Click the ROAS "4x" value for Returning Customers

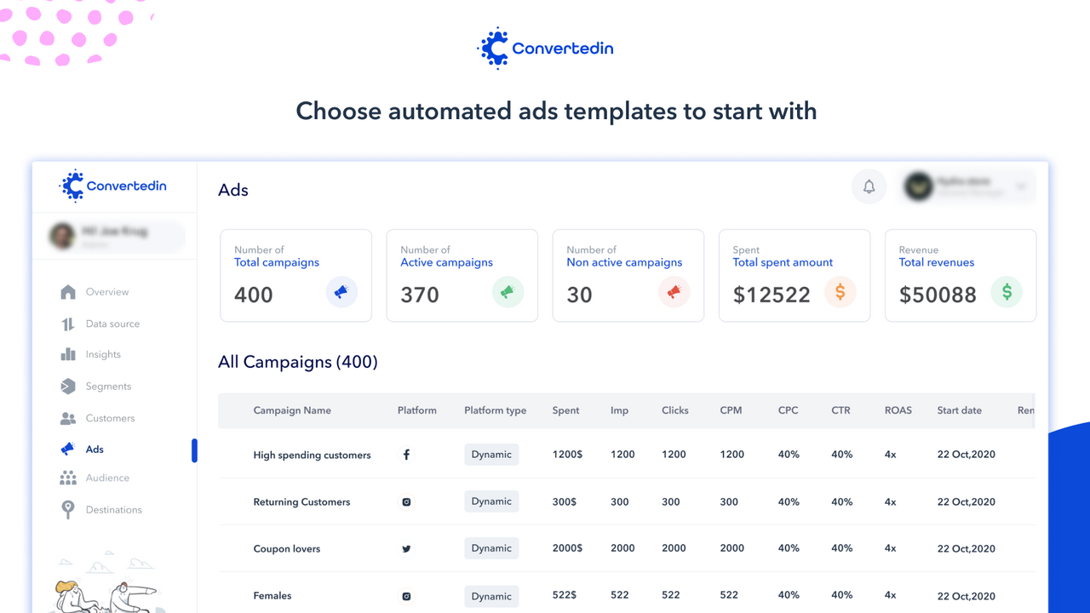pos(891,502)
